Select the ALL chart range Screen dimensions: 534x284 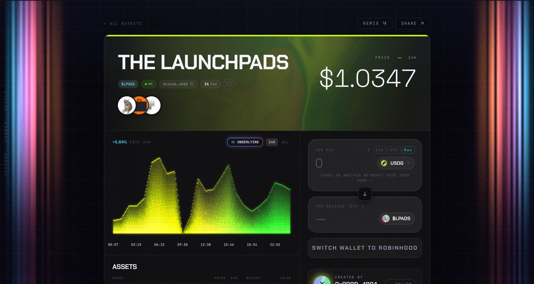click(x=285, y=142)
